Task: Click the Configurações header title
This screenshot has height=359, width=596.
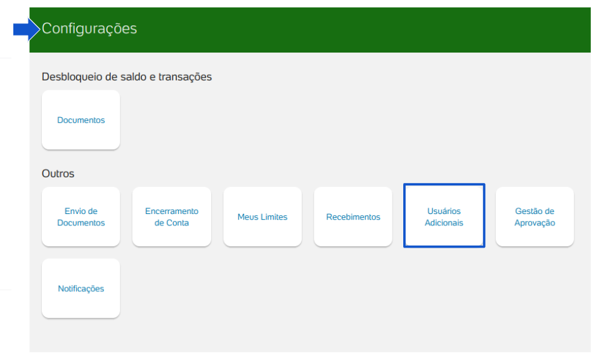Action: coord(89,29)
